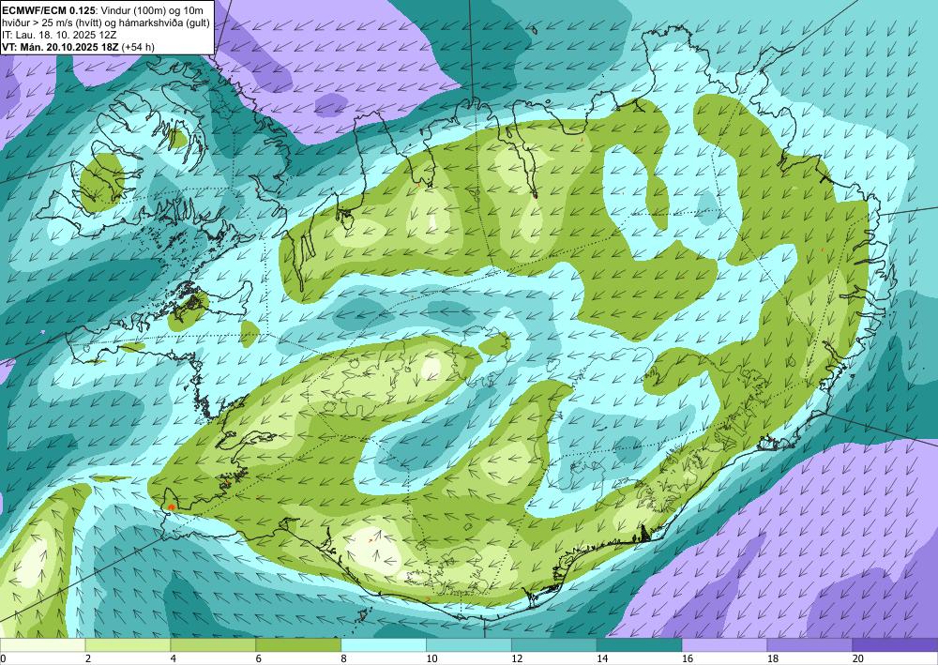Click the legend label '18'
This screenshot has height=665, width=938.
(x=772, y=658)
